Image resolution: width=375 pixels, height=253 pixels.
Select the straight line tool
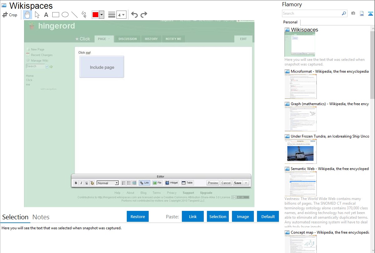pyautogui.click(x=74, y=15)
